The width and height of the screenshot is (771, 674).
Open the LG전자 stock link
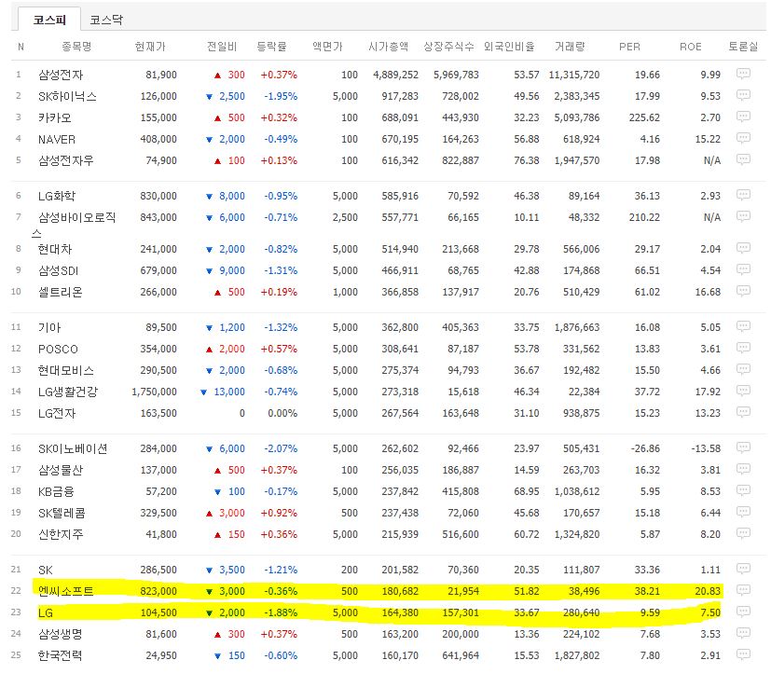(x=57, y=414)
